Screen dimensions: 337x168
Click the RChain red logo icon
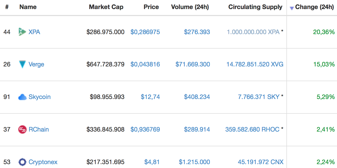point(22,129)
